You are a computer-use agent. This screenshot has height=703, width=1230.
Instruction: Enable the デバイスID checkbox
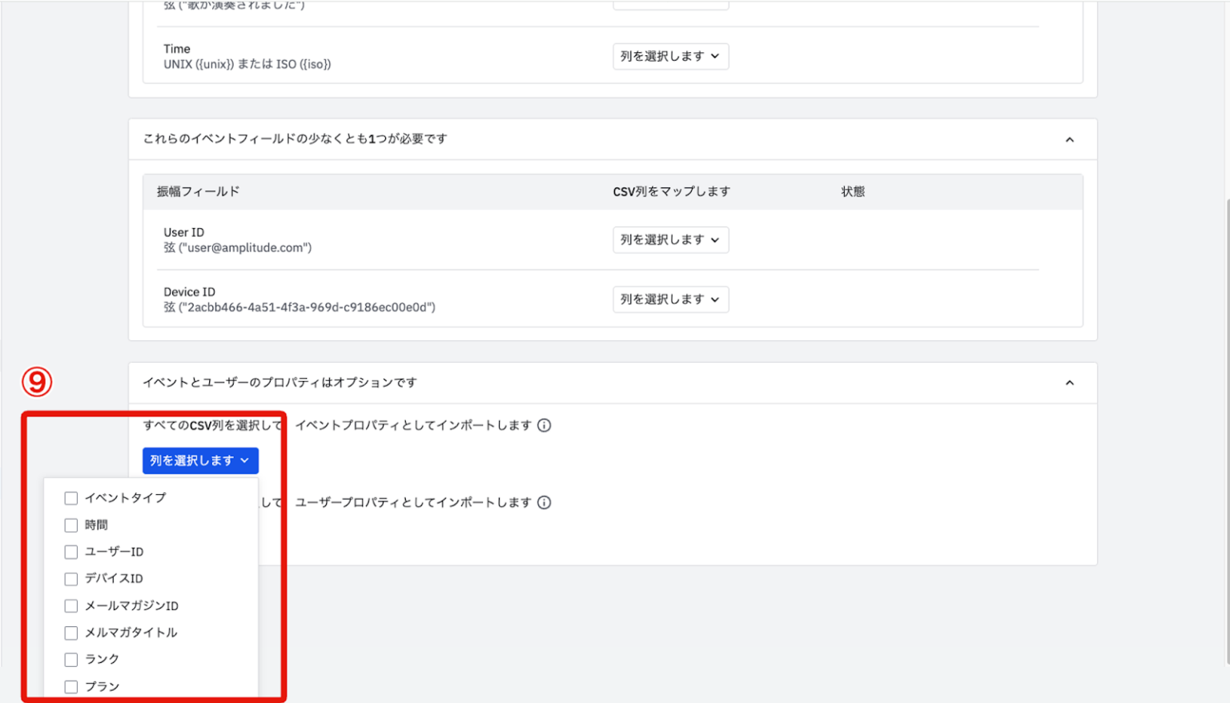click(x=70, y=578)
